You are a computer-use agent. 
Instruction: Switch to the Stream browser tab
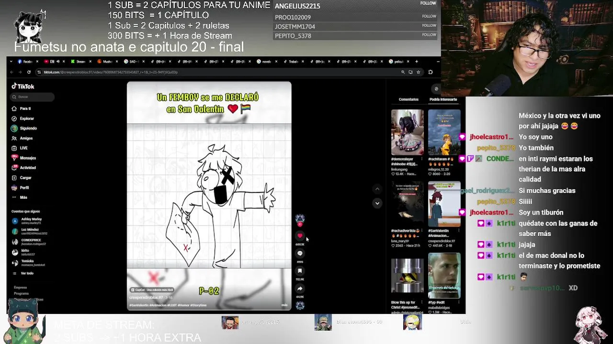coord(79,61)
